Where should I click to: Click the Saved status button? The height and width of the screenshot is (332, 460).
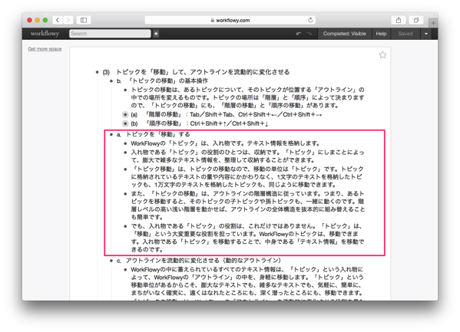(x=405, y=34)
